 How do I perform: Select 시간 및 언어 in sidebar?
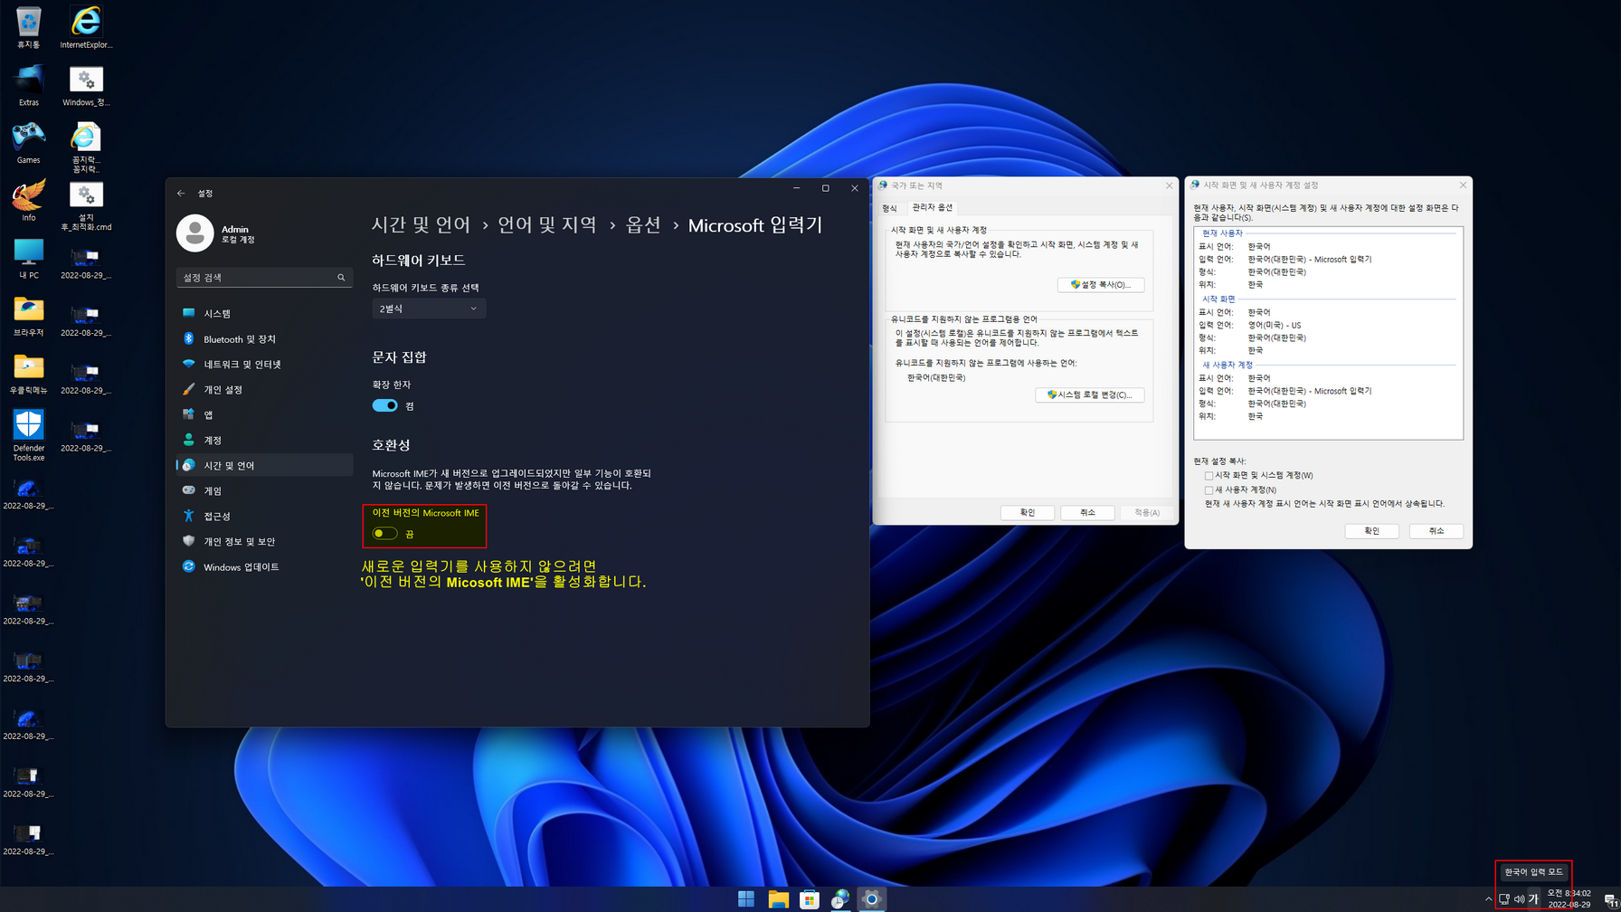click(264, 465)
